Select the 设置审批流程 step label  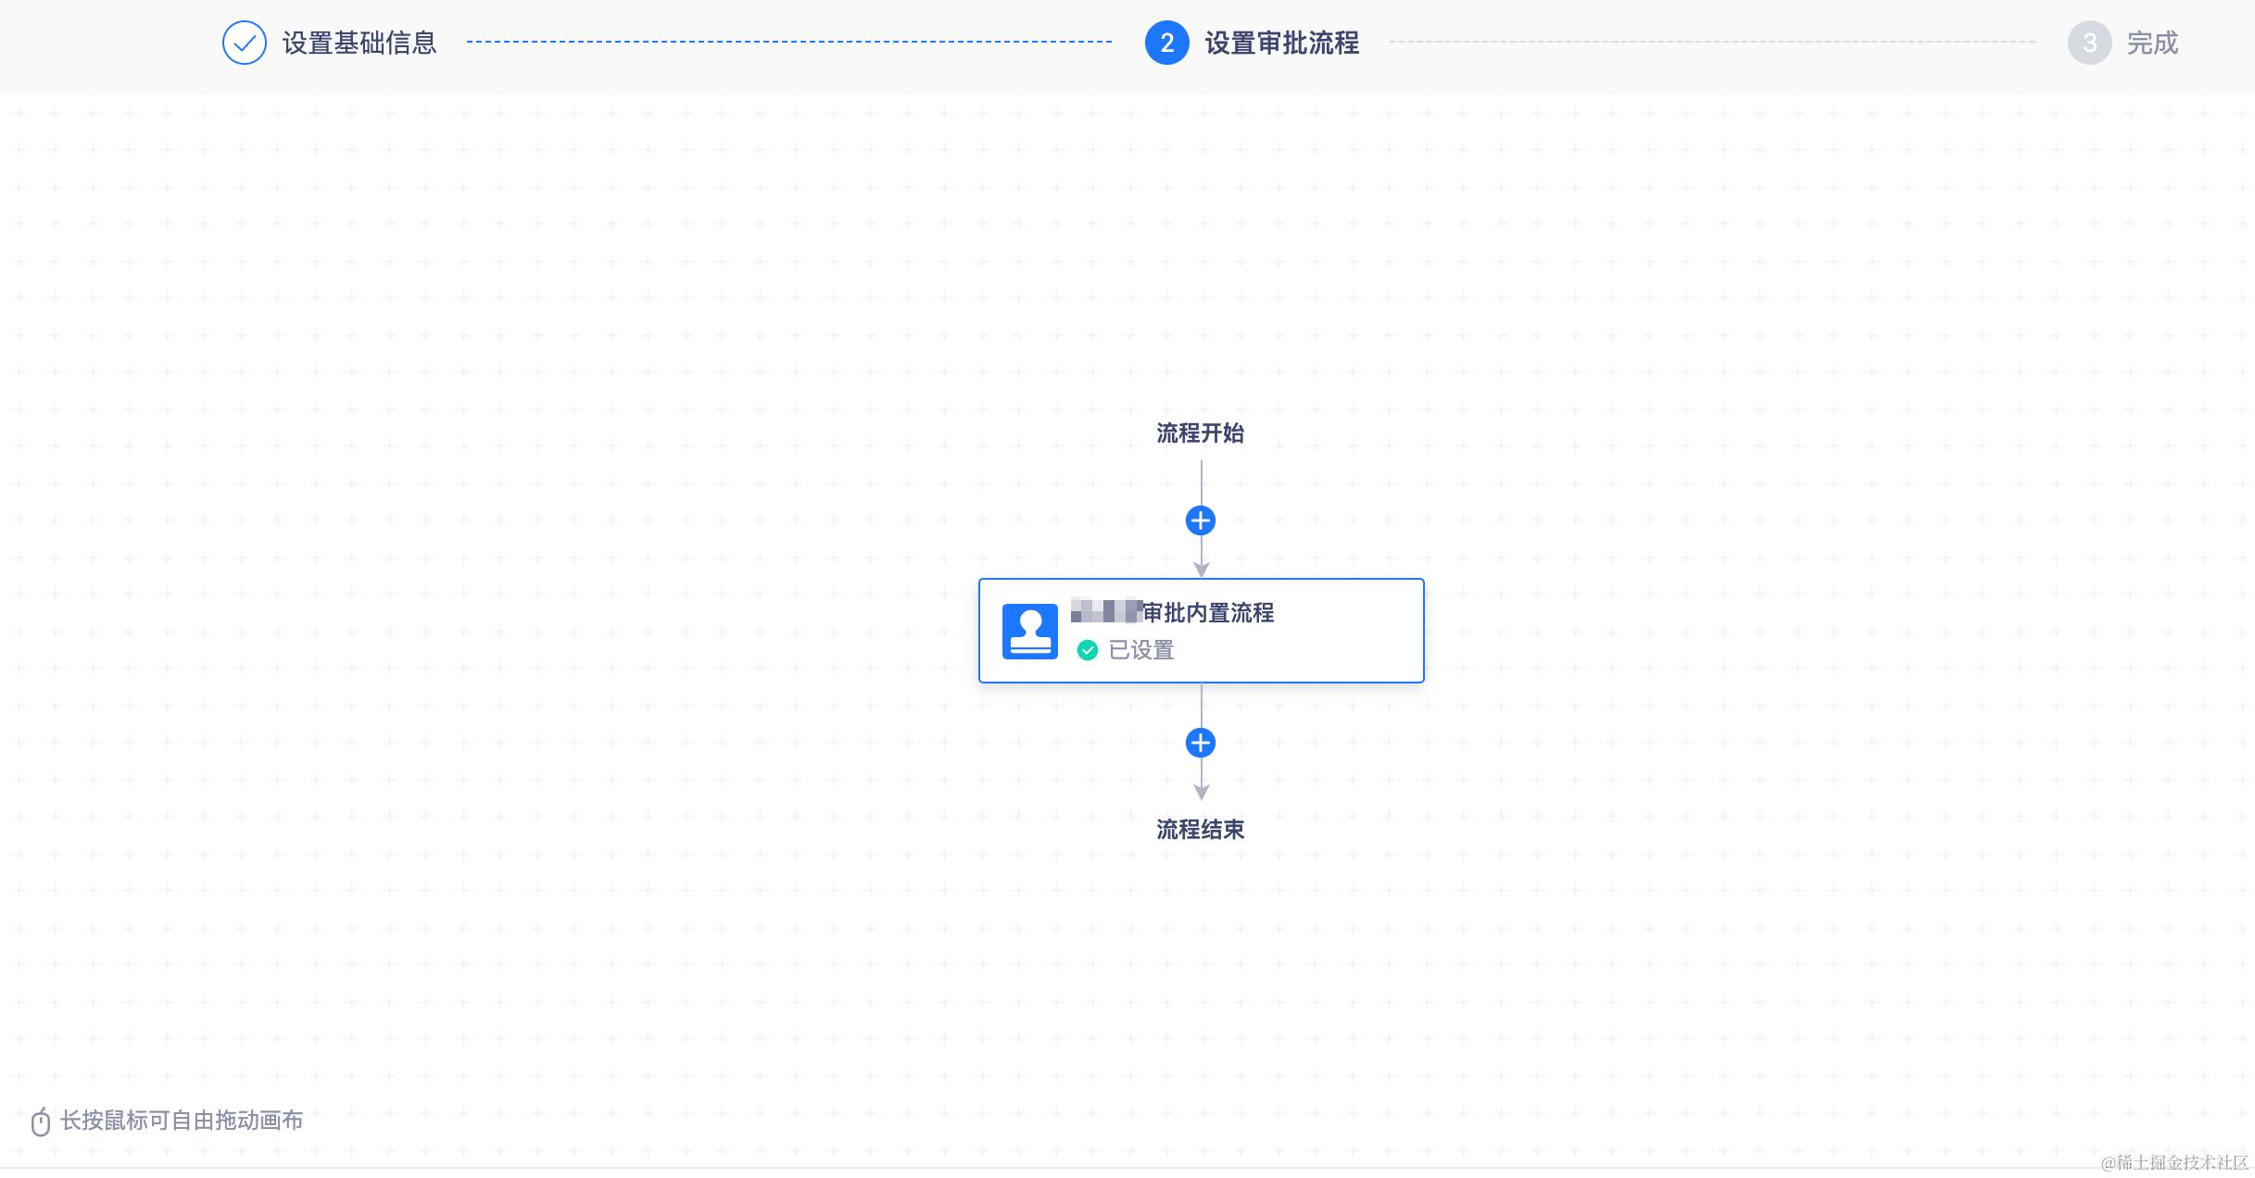pyautogui.click(x=1281, y=43)
